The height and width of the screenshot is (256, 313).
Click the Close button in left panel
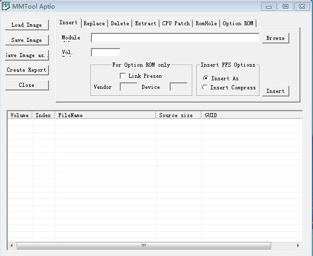coord(27,85)
